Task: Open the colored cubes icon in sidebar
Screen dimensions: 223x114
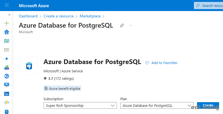Action: [7, 67]
